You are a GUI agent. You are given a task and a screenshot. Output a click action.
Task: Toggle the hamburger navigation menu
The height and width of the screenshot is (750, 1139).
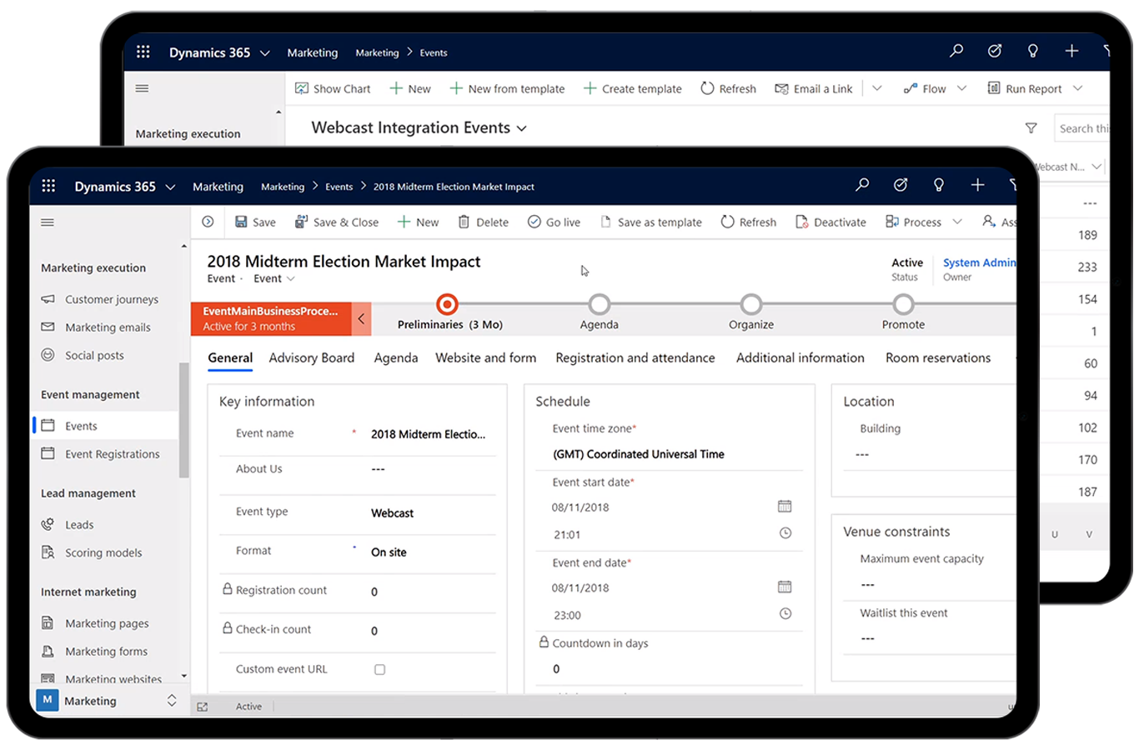tap(48, 222)
